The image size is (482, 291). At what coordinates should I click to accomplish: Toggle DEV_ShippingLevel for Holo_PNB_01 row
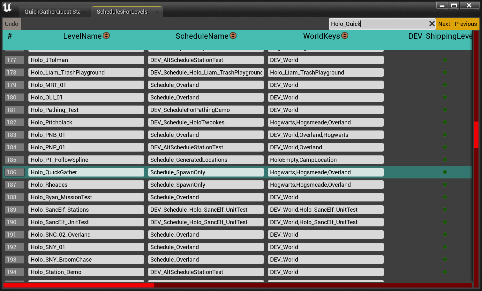click(x=445, y=135)
